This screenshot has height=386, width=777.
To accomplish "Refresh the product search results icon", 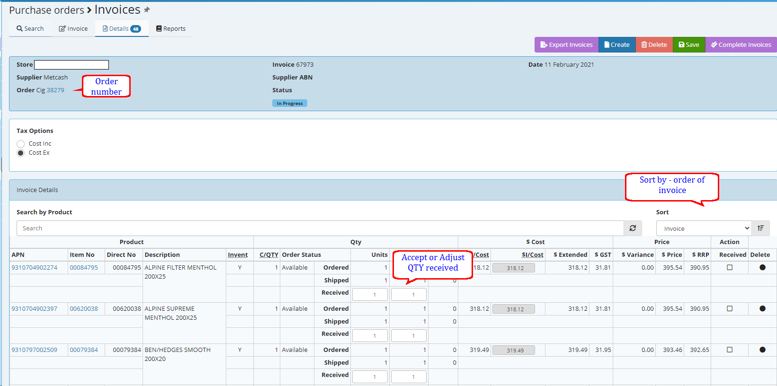I will pyautogui.click(x=633, y=228).
